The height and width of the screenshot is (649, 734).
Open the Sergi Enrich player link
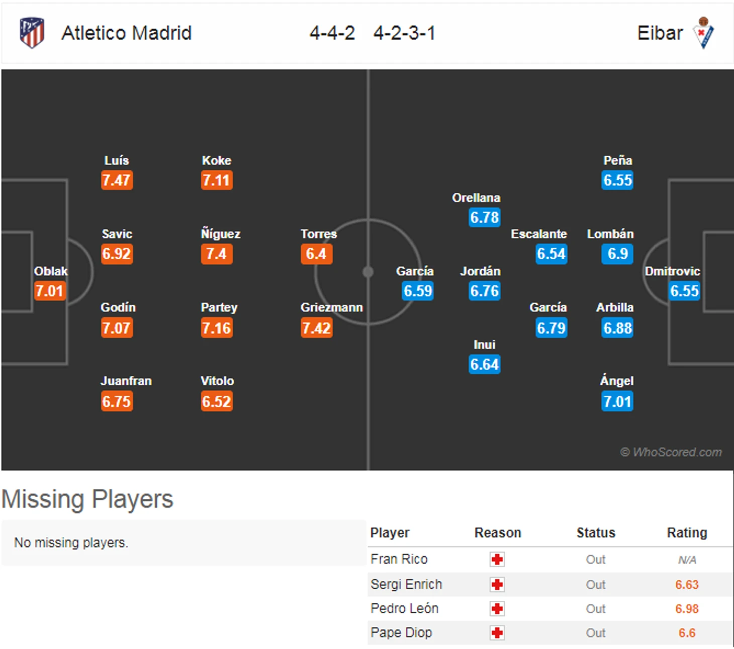point(406,584)
